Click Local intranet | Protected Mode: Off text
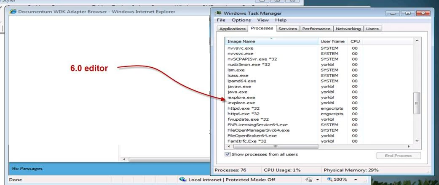The image size is (439, 185). pyautogui.click(x=232, y=180)
